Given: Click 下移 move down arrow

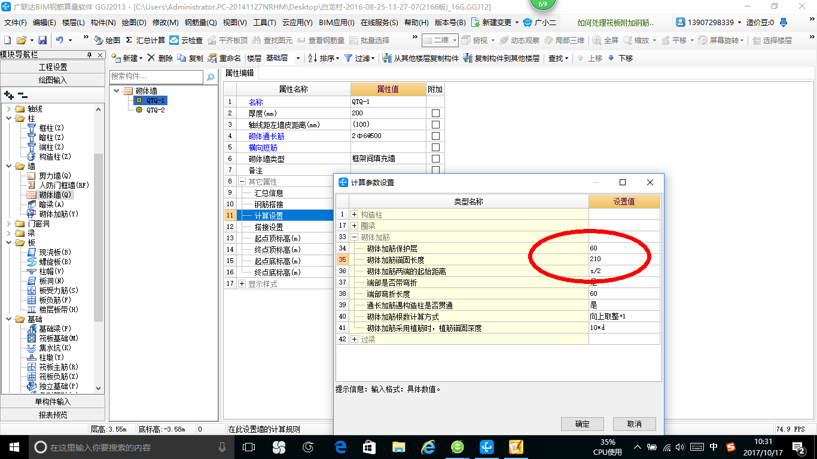Looking at the screenshot, I should pyautogui.click(x=620, y=58).
